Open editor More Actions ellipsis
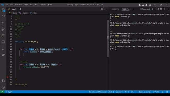 click(106, 9)
